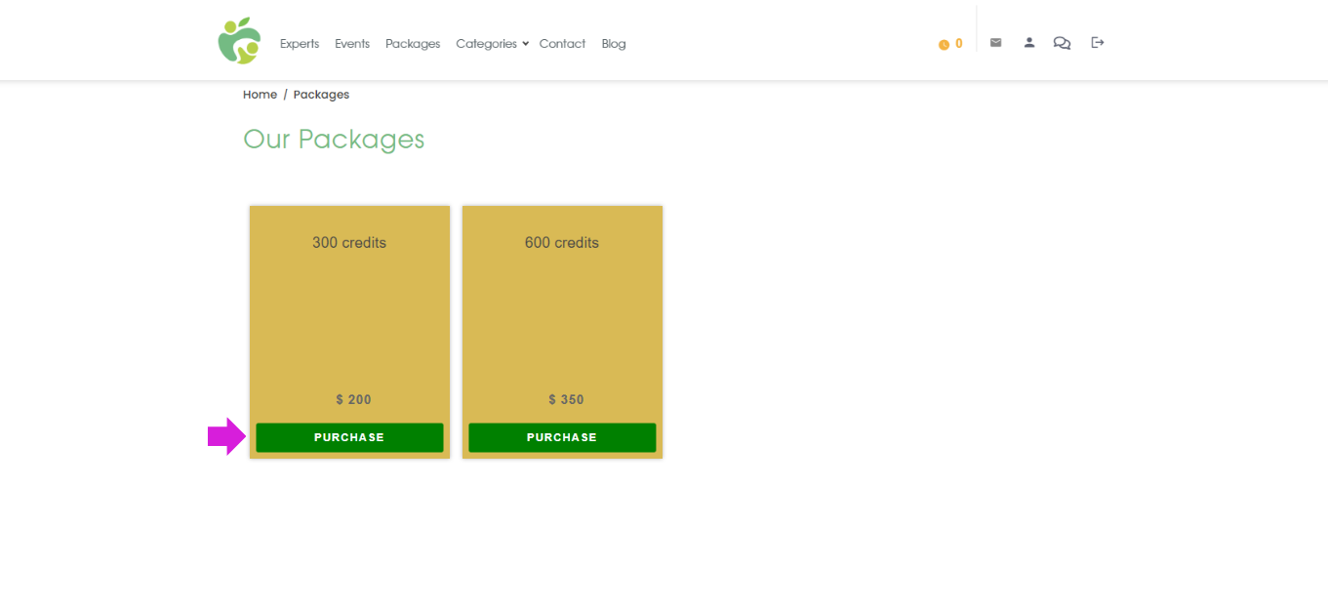Purchase the 300 credits package
The height and width of the screenshot is (608, 1328).
pyautogui.click(x=349, y=437)
